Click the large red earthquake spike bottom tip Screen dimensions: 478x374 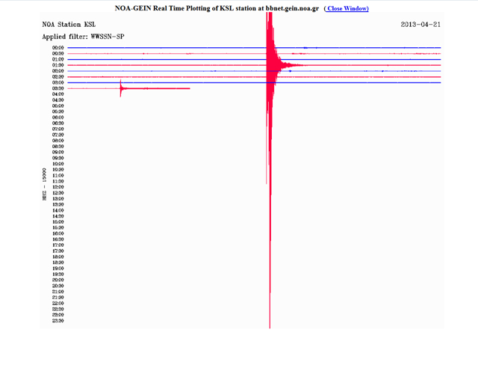click(x=270, y=326)
